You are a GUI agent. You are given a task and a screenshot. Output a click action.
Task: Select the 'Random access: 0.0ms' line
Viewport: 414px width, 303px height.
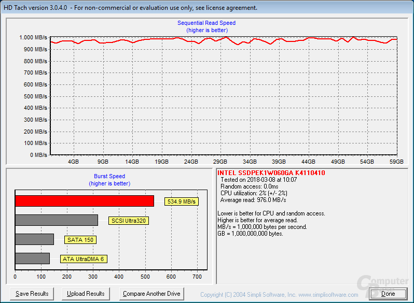pos(249,186)
